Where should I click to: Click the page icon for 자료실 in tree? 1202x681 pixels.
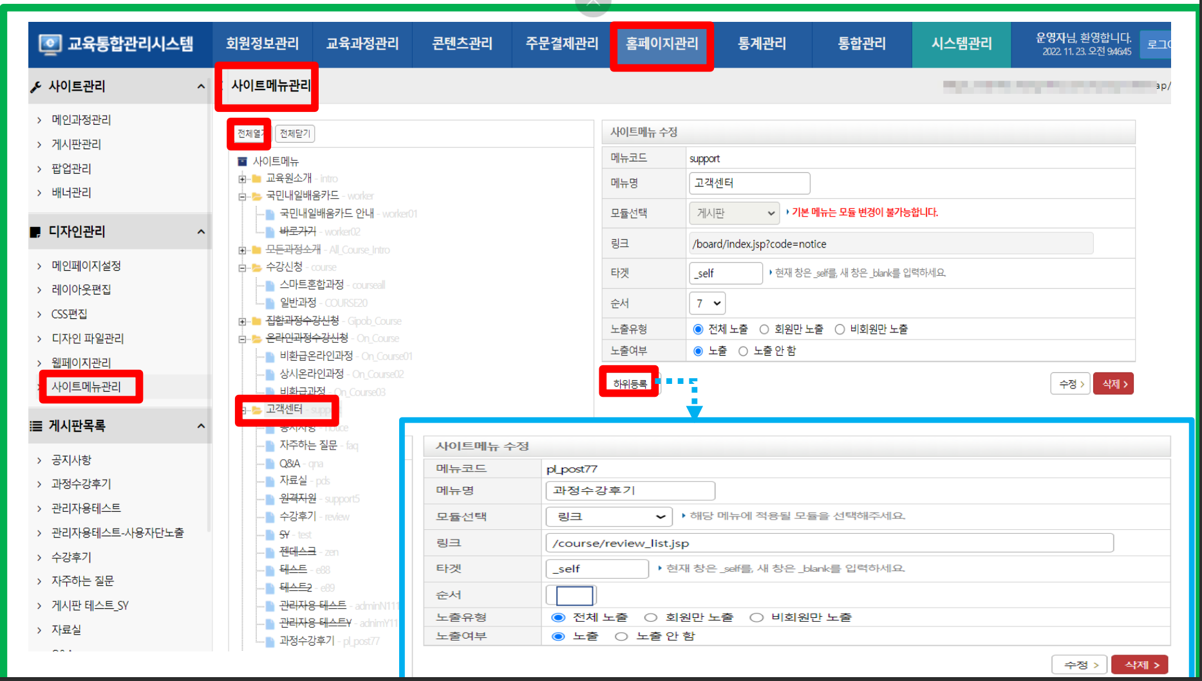coord(270,481)
